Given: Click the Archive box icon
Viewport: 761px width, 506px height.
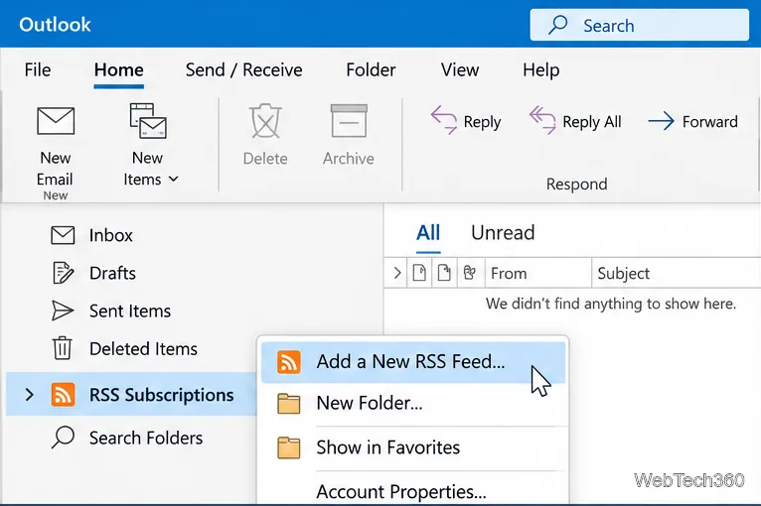Looking at the screenshot, I should click(349, 121).
